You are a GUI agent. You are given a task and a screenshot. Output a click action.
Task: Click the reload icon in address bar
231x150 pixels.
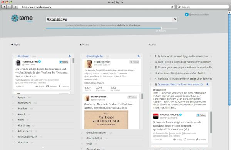click(x=172, y=7)
